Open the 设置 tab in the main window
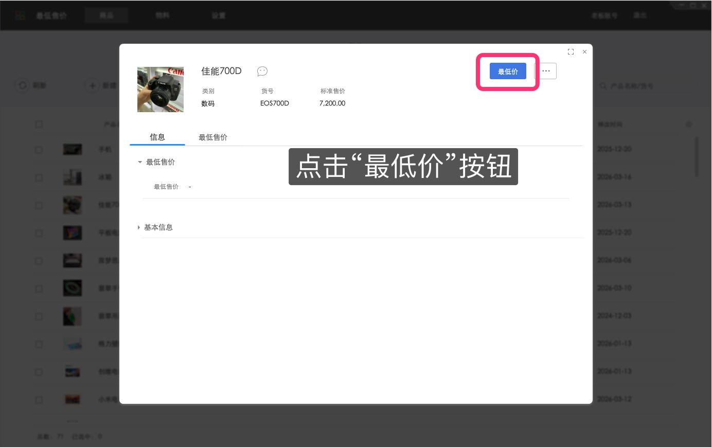The height and width of the screenshot is (447, 712). tap(219, 15)
